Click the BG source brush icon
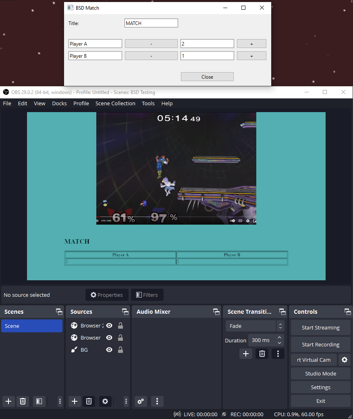 tap(74, 350)
